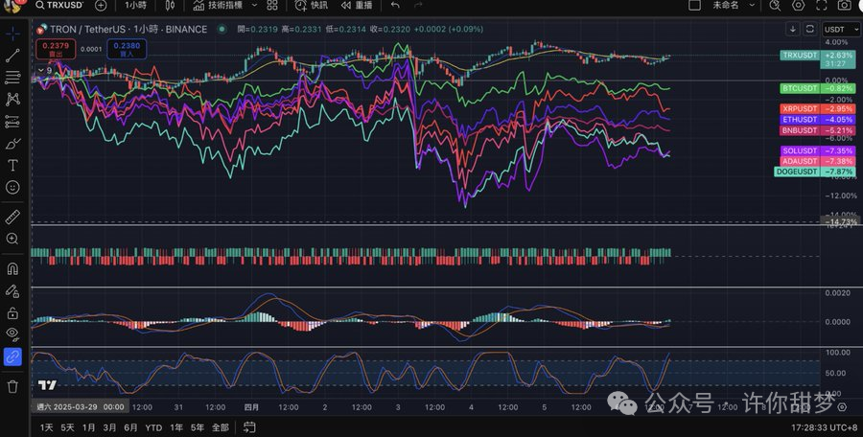Click the 0.2380 buy price button
Screen dimensions: 863x437
128,49
